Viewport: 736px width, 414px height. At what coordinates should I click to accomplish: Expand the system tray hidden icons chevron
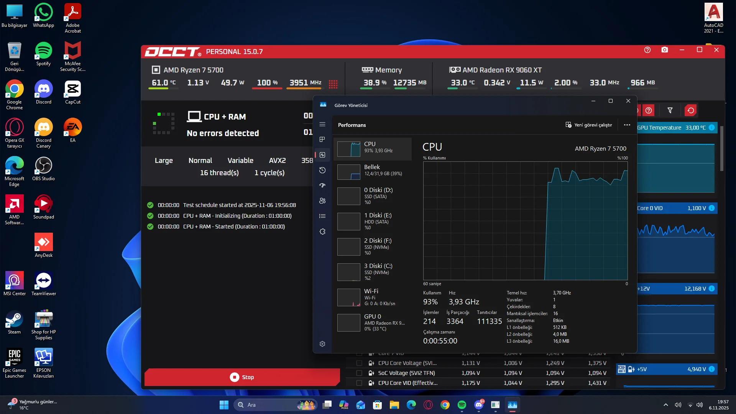pyautogui.click(x=666, y=405)
